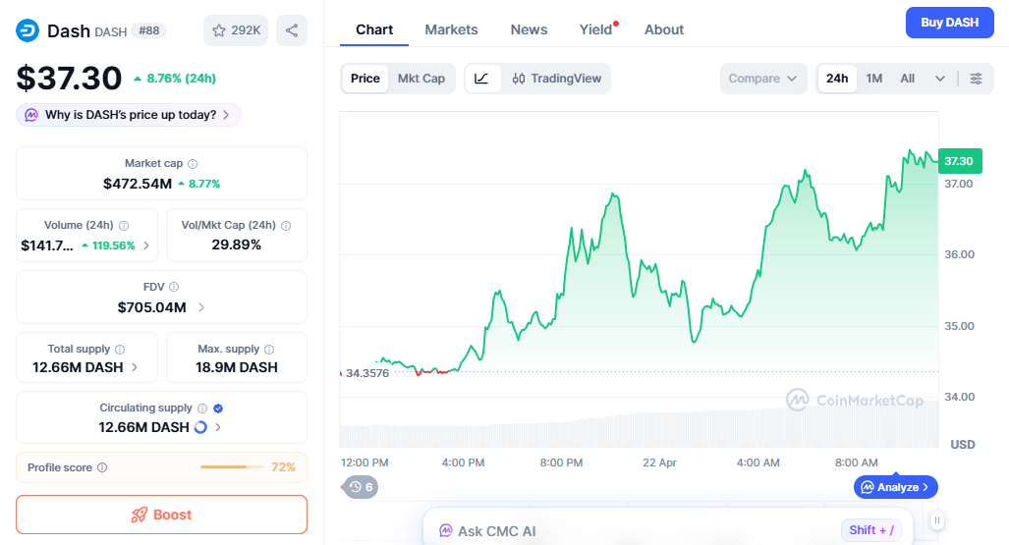
Task: Open chart settings sliders icon
Action: click(x=977, y=79)
